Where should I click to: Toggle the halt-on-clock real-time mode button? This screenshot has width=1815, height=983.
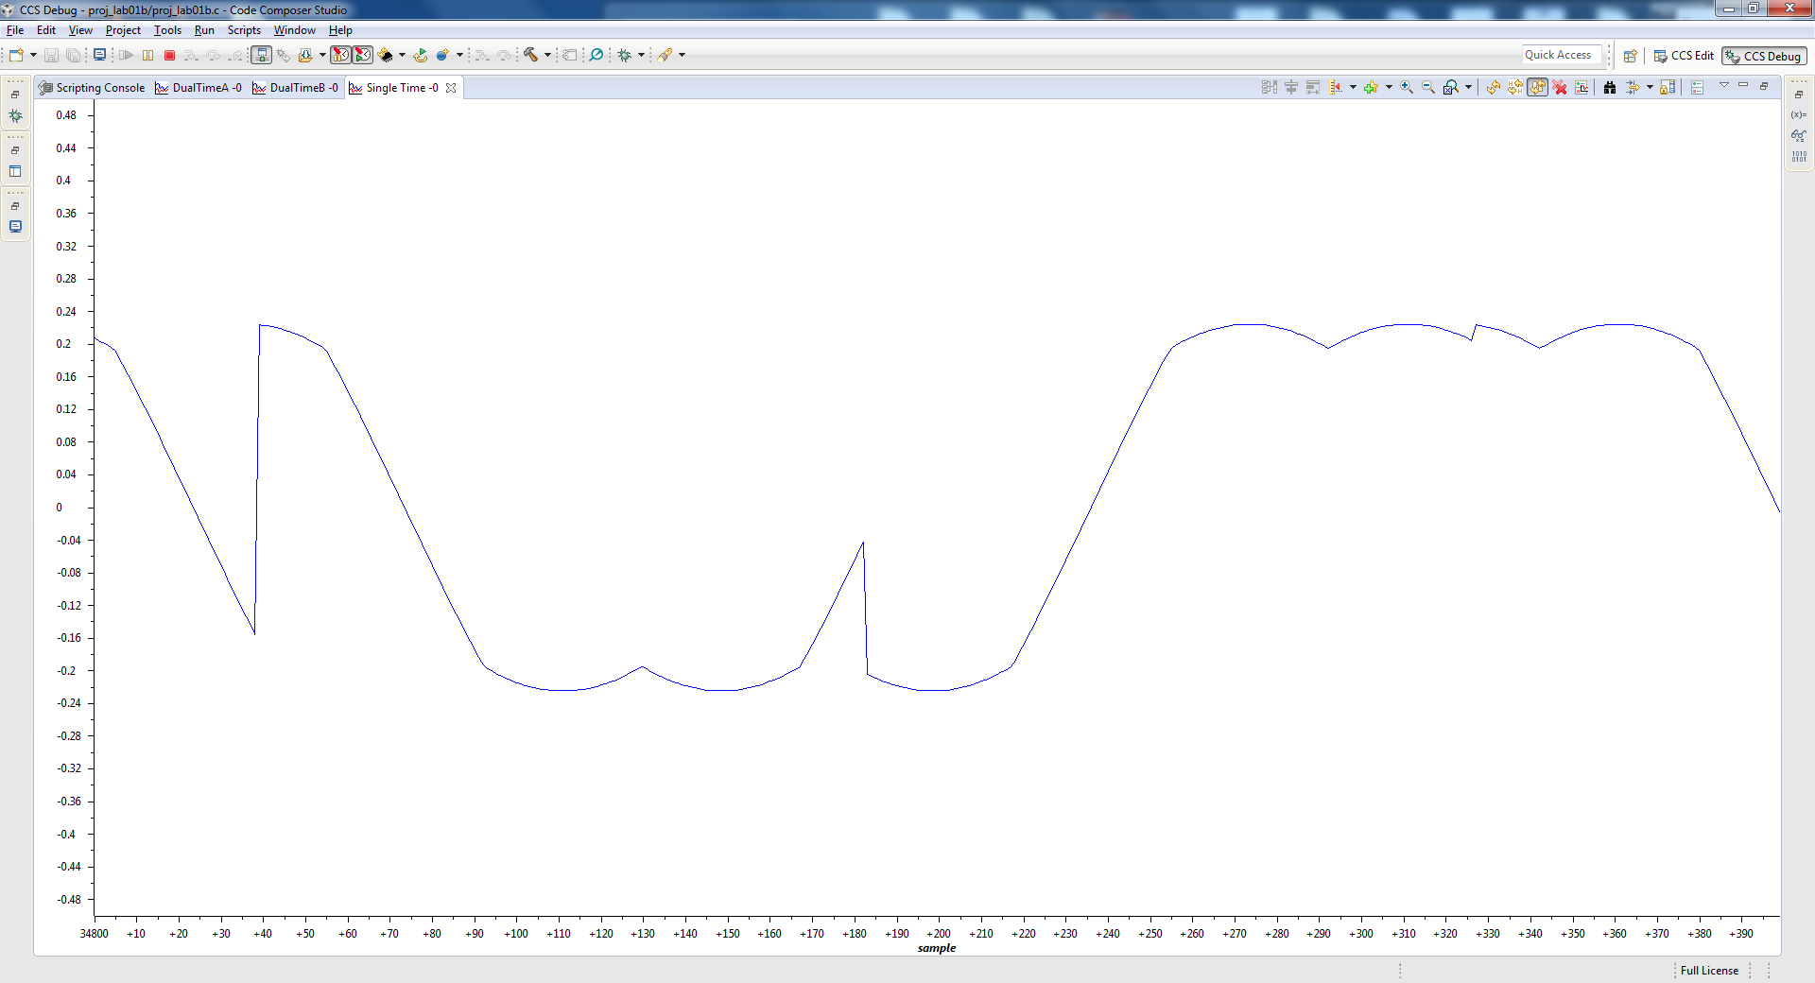341,55
